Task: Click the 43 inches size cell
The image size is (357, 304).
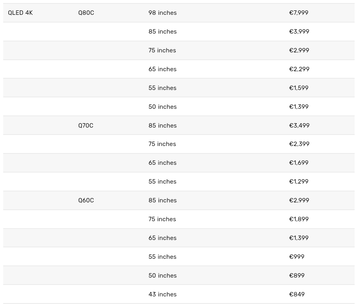Action: point(163,294)
